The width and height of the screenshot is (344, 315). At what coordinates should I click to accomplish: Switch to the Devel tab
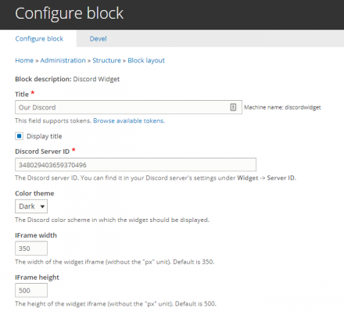(x=98, y=38)
